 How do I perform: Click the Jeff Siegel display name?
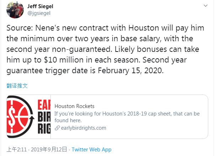pyautogui.click(x=40, y=6)
